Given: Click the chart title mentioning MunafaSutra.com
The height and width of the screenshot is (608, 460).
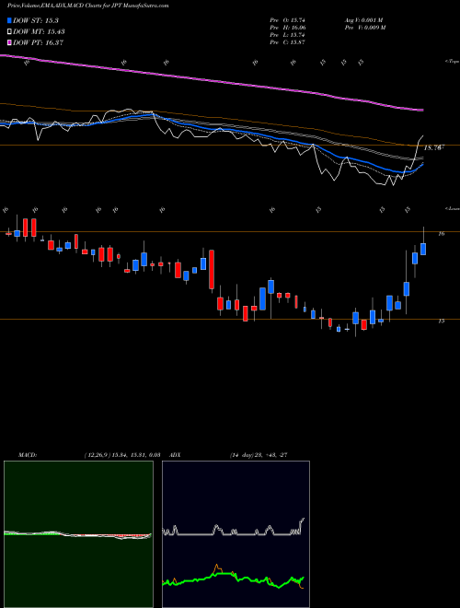Looking at the screenshot, I should [x=88, y=6].
